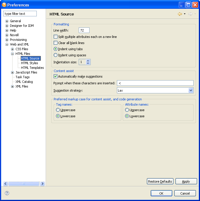Select Uppercase for Tag names

tap(58, 110)
